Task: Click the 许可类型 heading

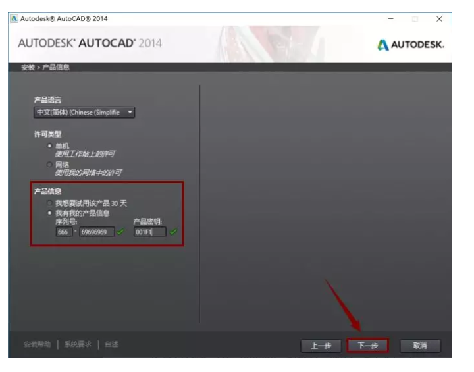Action: [x=47, y=134]
